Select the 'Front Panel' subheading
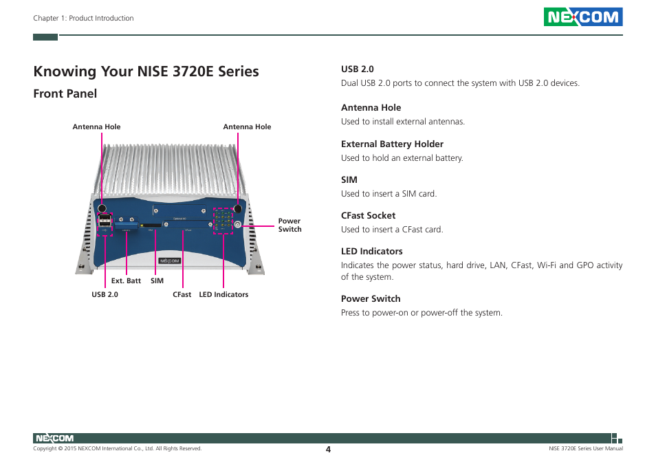 click(65, 93)
